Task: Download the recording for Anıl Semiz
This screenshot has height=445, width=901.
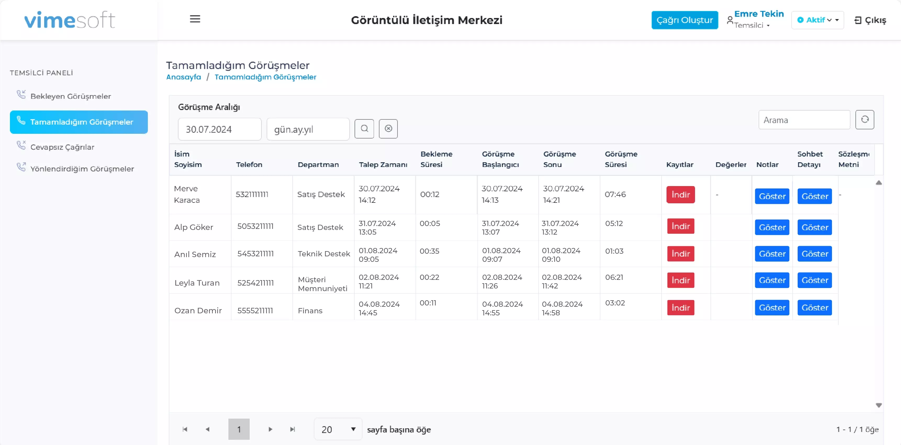Action: [680, 253]
